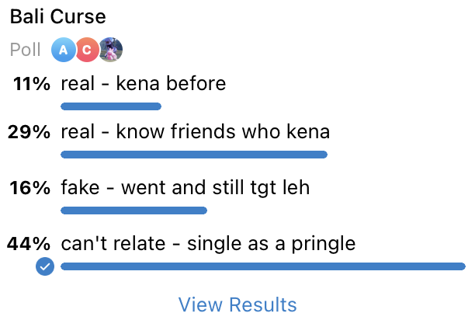Click the photo voter avatar
475x334 pixels.
111,50
